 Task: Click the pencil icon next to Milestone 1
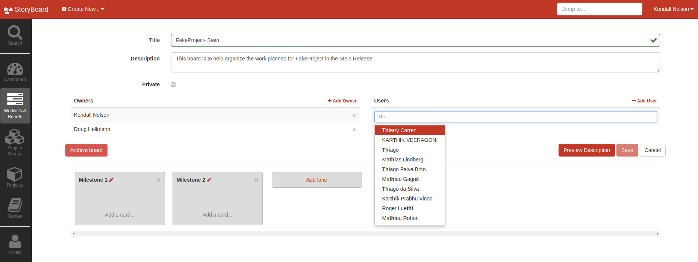[111, 180]
